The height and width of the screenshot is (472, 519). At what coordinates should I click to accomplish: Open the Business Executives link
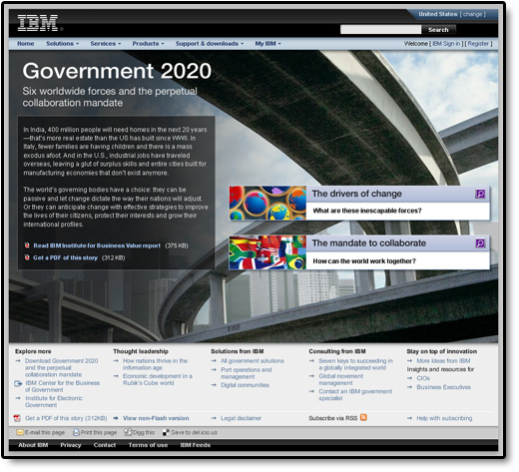pyautogui.click(x=443, y=387)
